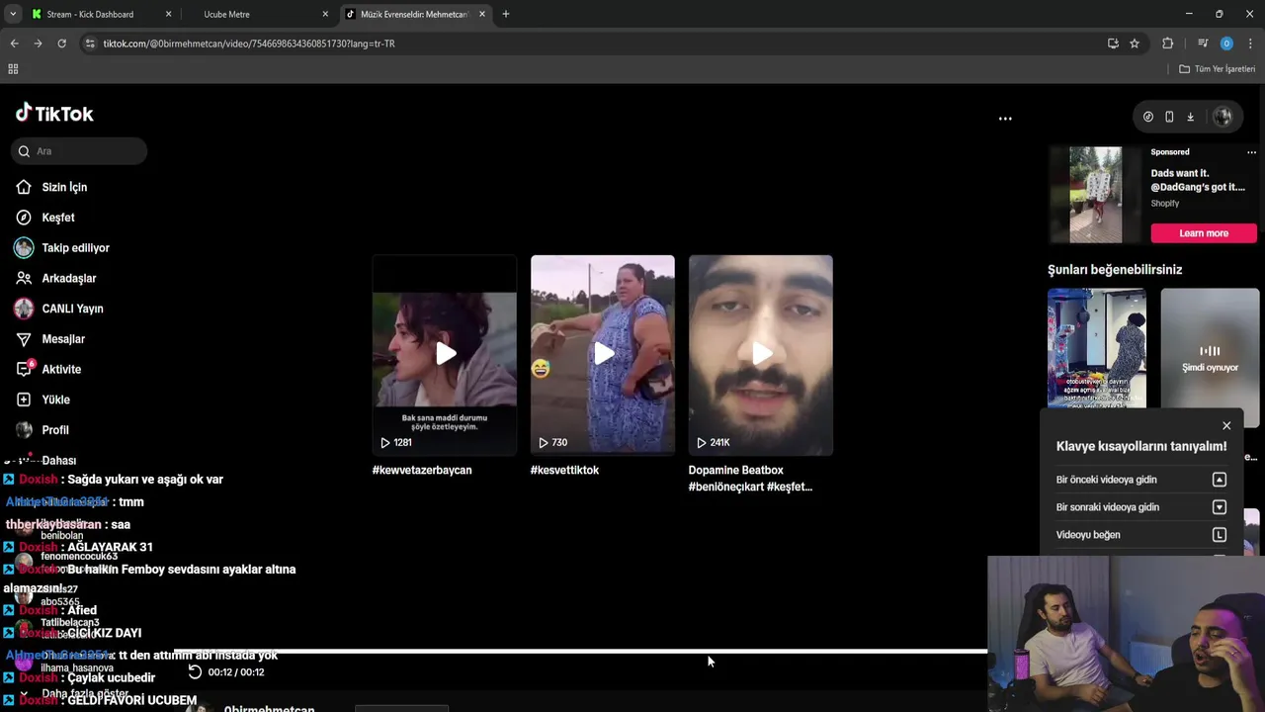Open a new browser tab

pyautogui.click(x=506, y=14)
